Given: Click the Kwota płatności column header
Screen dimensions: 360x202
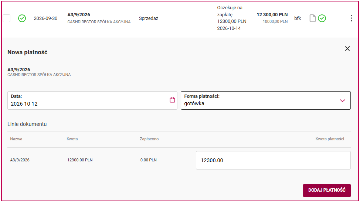Looking at the screenshot, I should [x=330, y=139].
